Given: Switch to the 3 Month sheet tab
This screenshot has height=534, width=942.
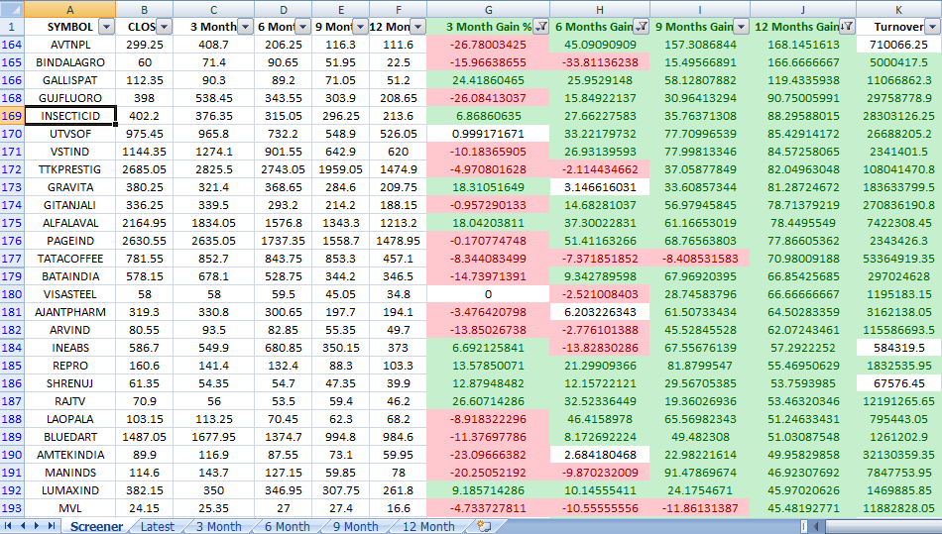Looking at the screenshot, I should click(x=219, y=527).
